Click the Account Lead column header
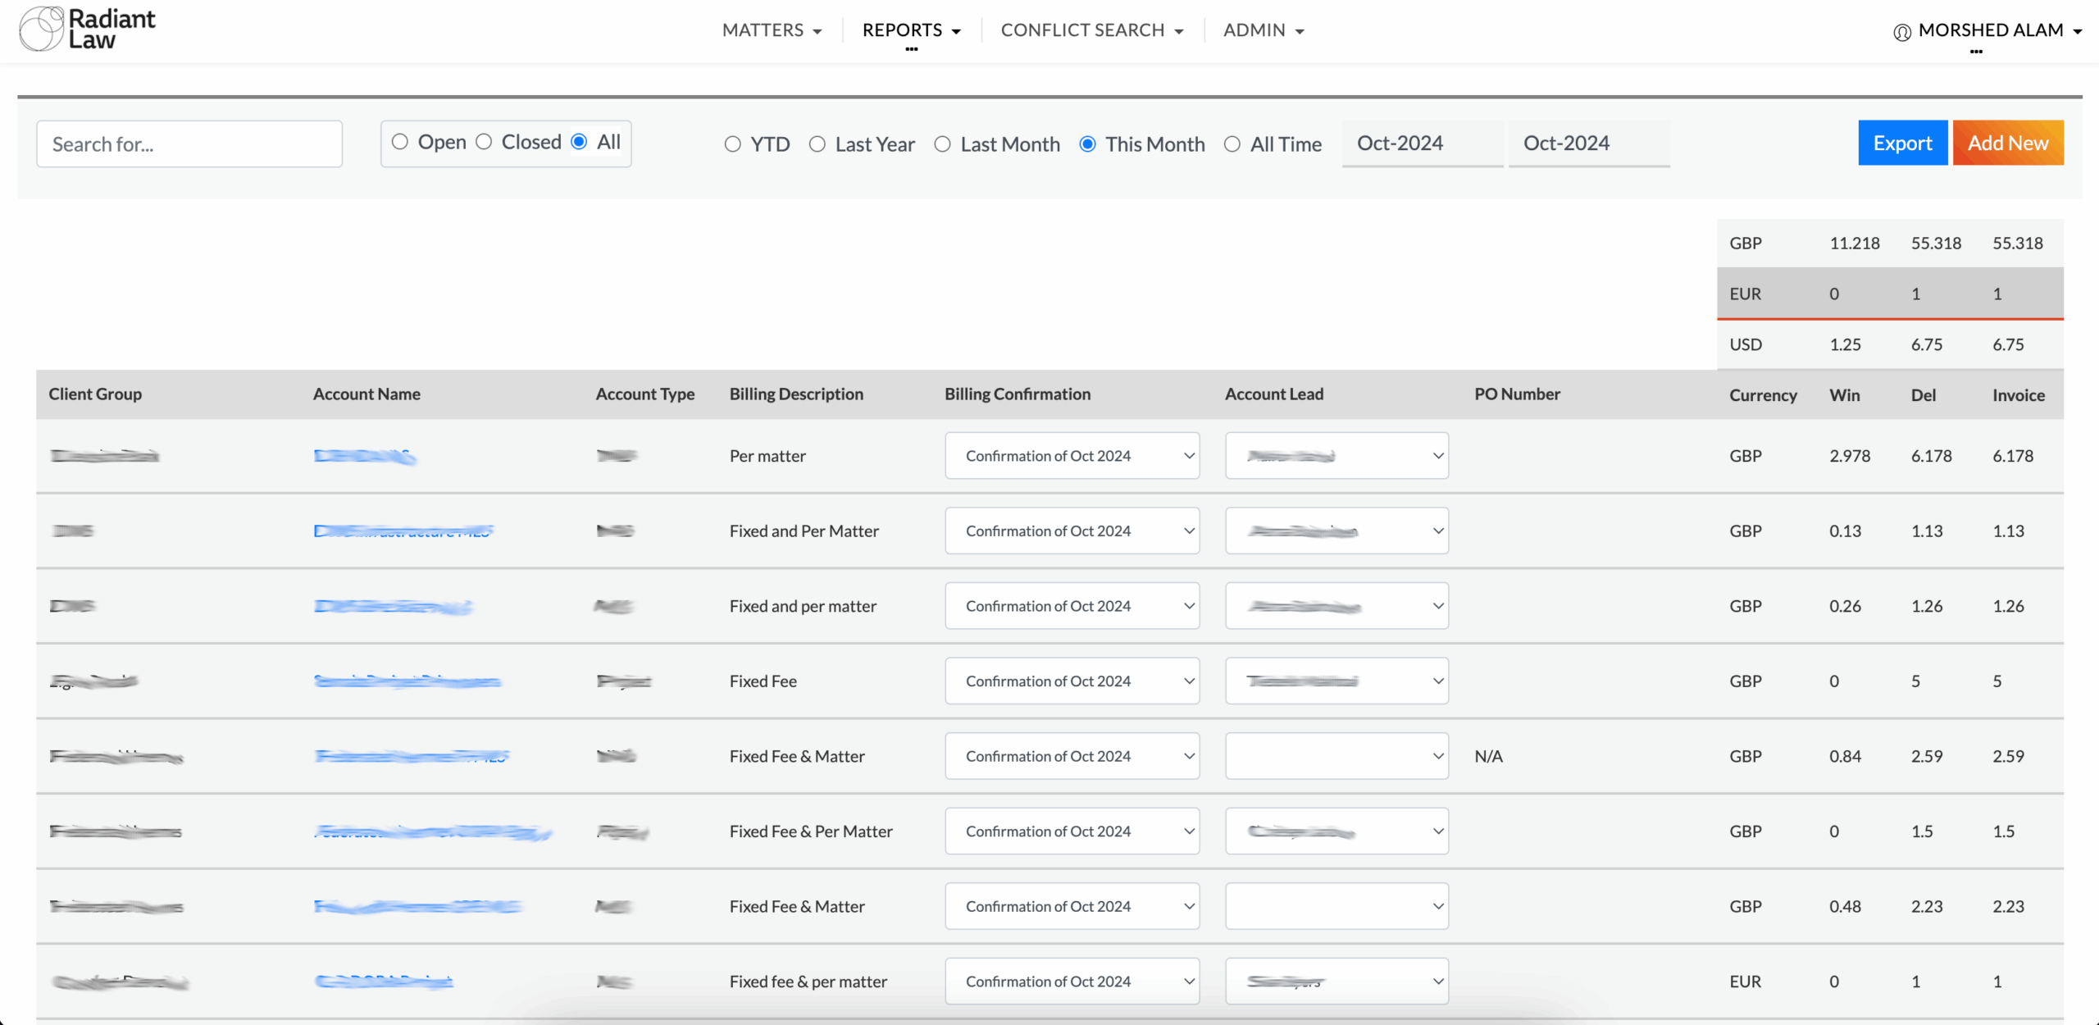 pyautogui.click(x=1274, y=394)
